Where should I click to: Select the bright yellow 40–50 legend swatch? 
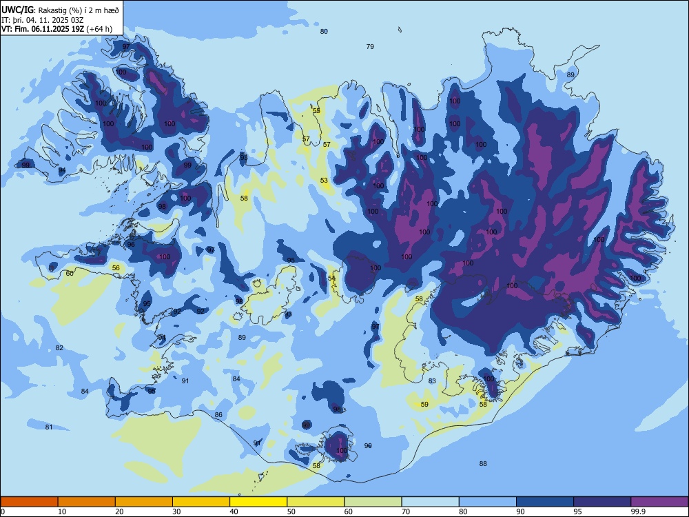[x=258, y=502]
